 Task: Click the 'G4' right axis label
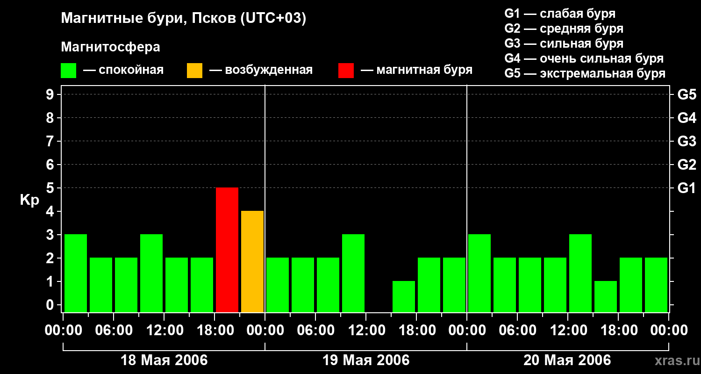(x=687, y=118)
